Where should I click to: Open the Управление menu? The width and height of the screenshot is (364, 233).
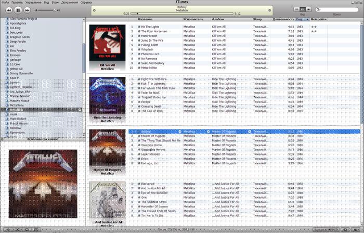pos(33,2)
